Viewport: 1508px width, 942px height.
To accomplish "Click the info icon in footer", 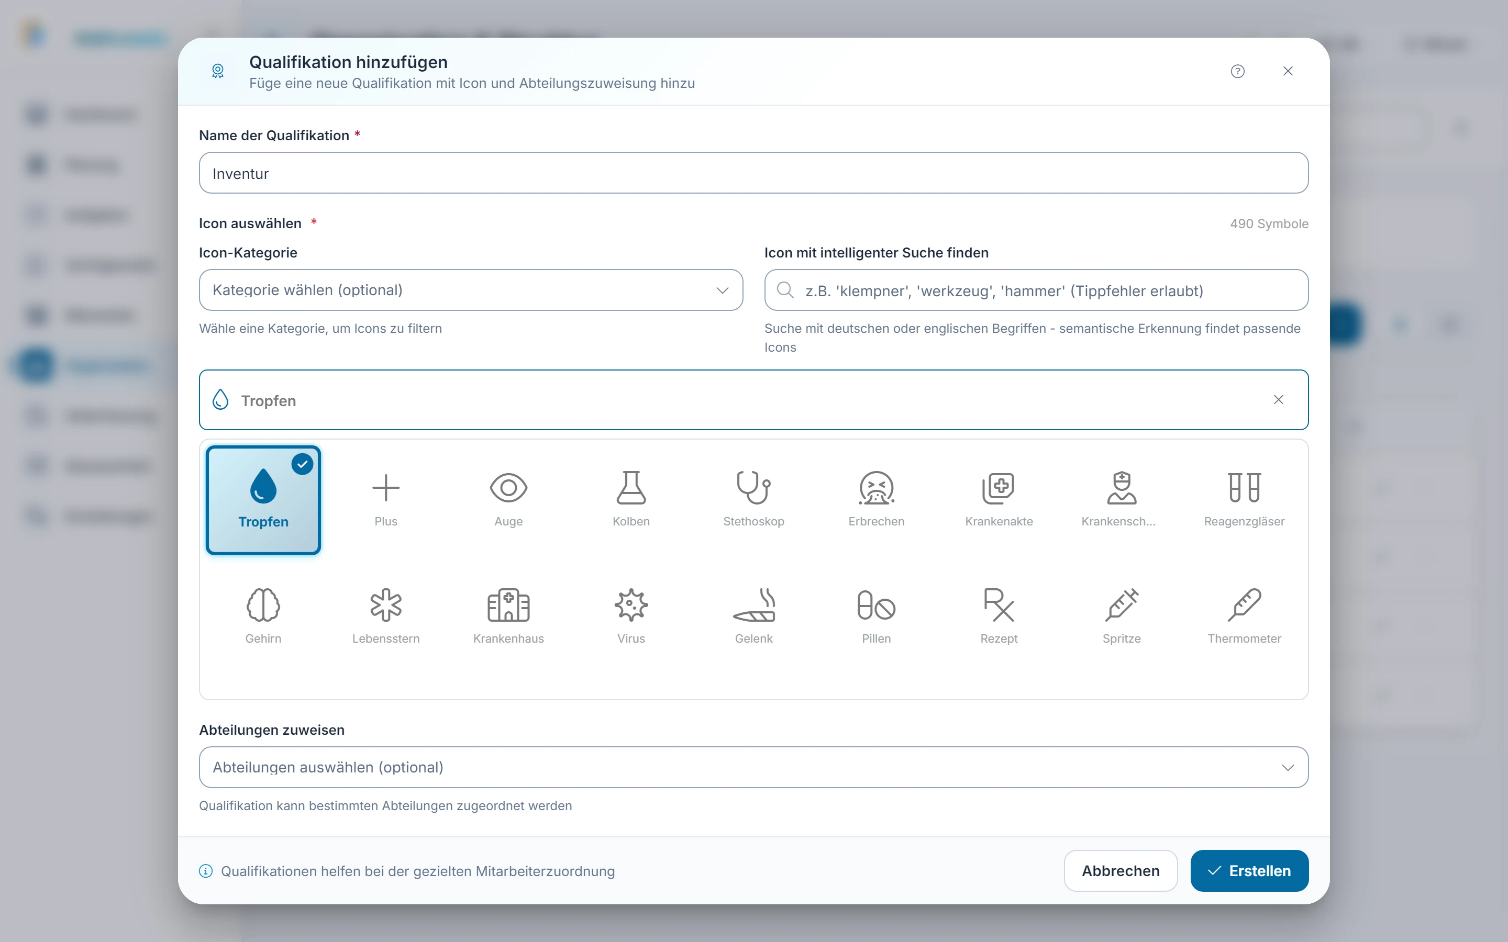I will click(x=206, y=871).
